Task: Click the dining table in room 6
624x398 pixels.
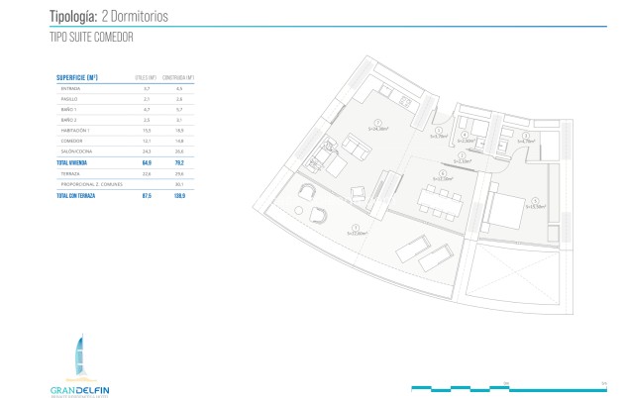Action: (440, 204)
